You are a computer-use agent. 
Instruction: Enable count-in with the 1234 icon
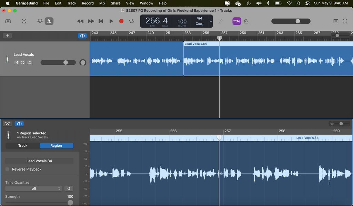pos(236,21)
